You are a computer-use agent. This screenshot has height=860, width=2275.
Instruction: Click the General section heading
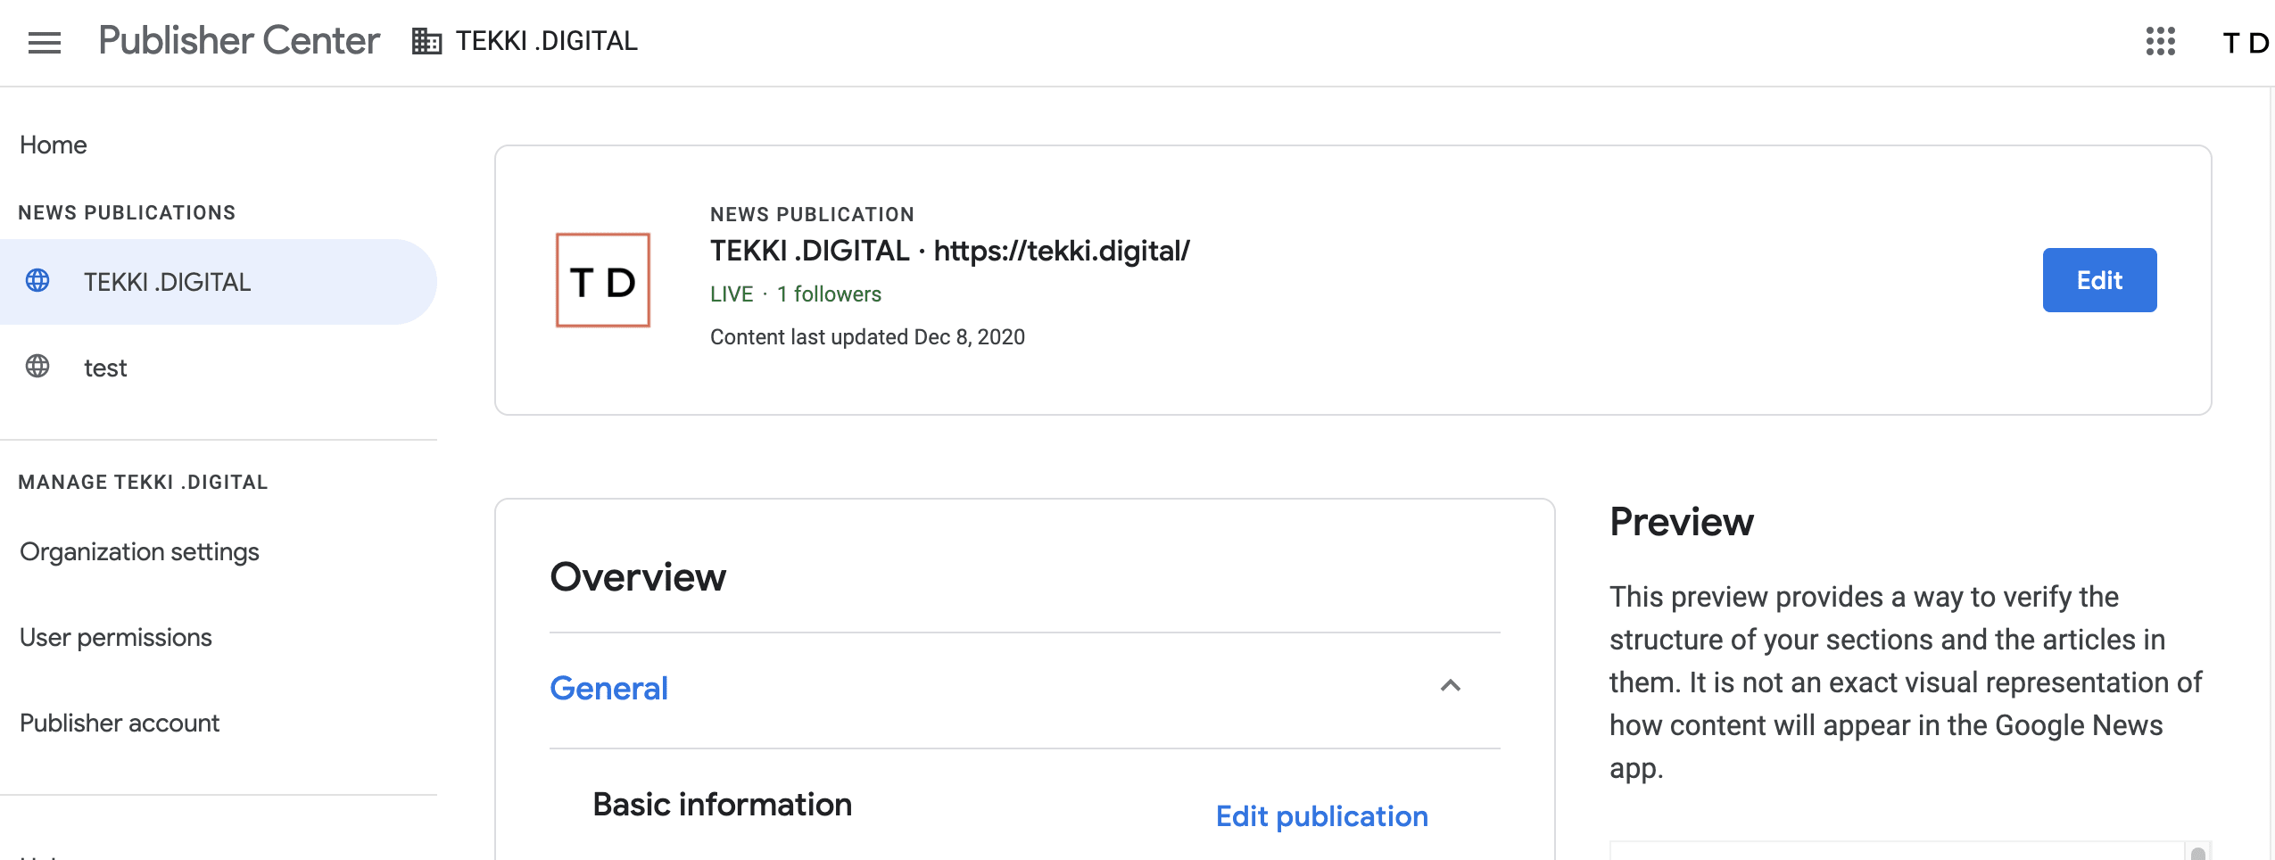[x=609, y=688]
